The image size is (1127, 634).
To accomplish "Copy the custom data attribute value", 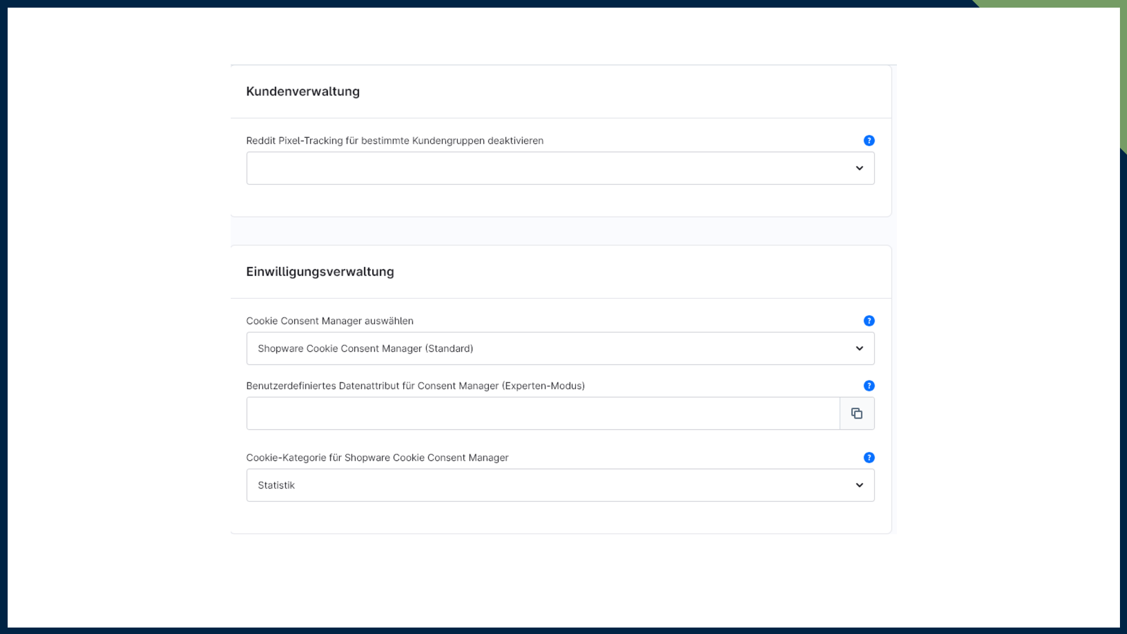I will pos(856,413).
